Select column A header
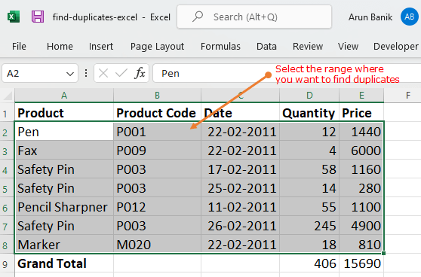 click(64, 96)
